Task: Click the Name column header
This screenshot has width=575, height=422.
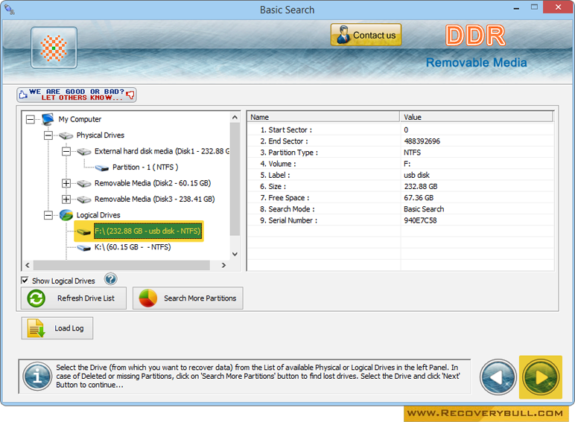Action: click(x=323, y=117)
